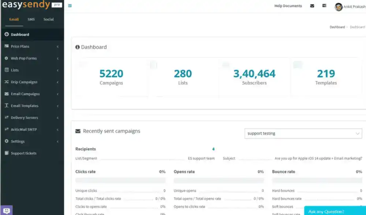Click the Drip Campaigns shuffle icon
Viewport: 366px width, 215px height.
click(x=7, y=82)
